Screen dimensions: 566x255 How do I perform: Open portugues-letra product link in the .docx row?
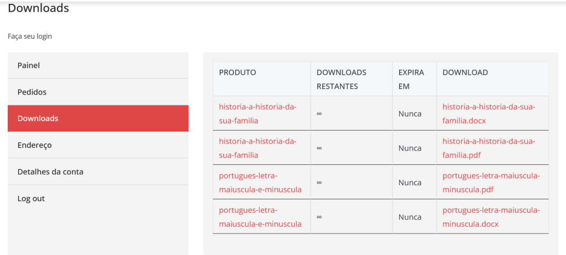coord(260,217)
